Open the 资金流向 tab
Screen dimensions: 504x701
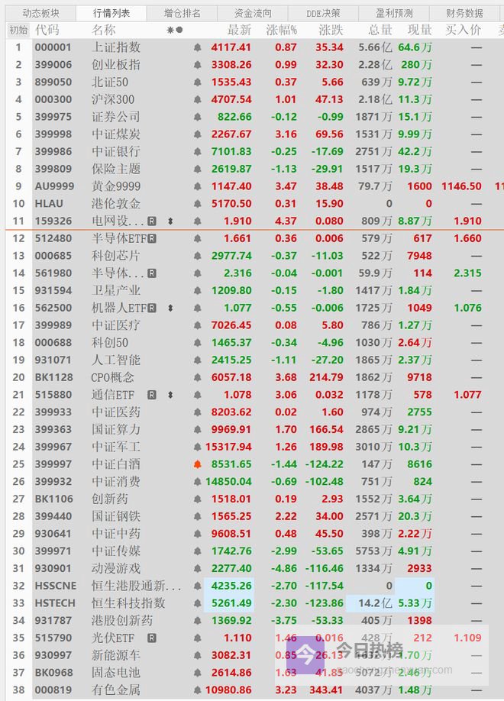point(253,13)
